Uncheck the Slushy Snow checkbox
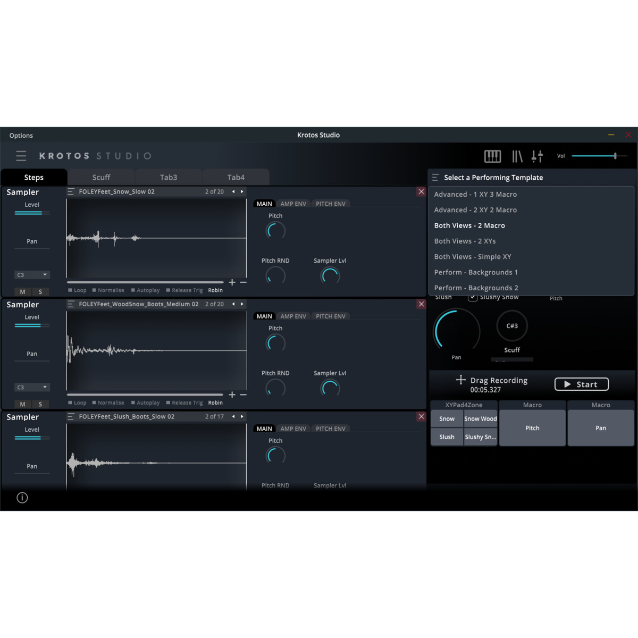 point(472,297)
